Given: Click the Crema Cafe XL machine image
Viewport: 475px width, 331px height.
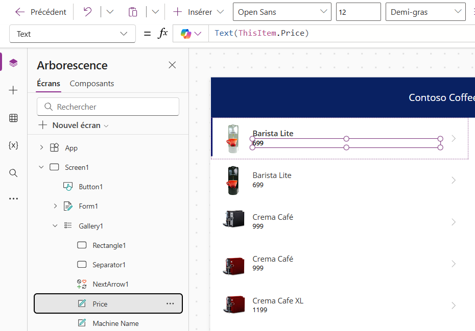Looking at the screenshot, I should pyautogui.click(x=233, y=304).
